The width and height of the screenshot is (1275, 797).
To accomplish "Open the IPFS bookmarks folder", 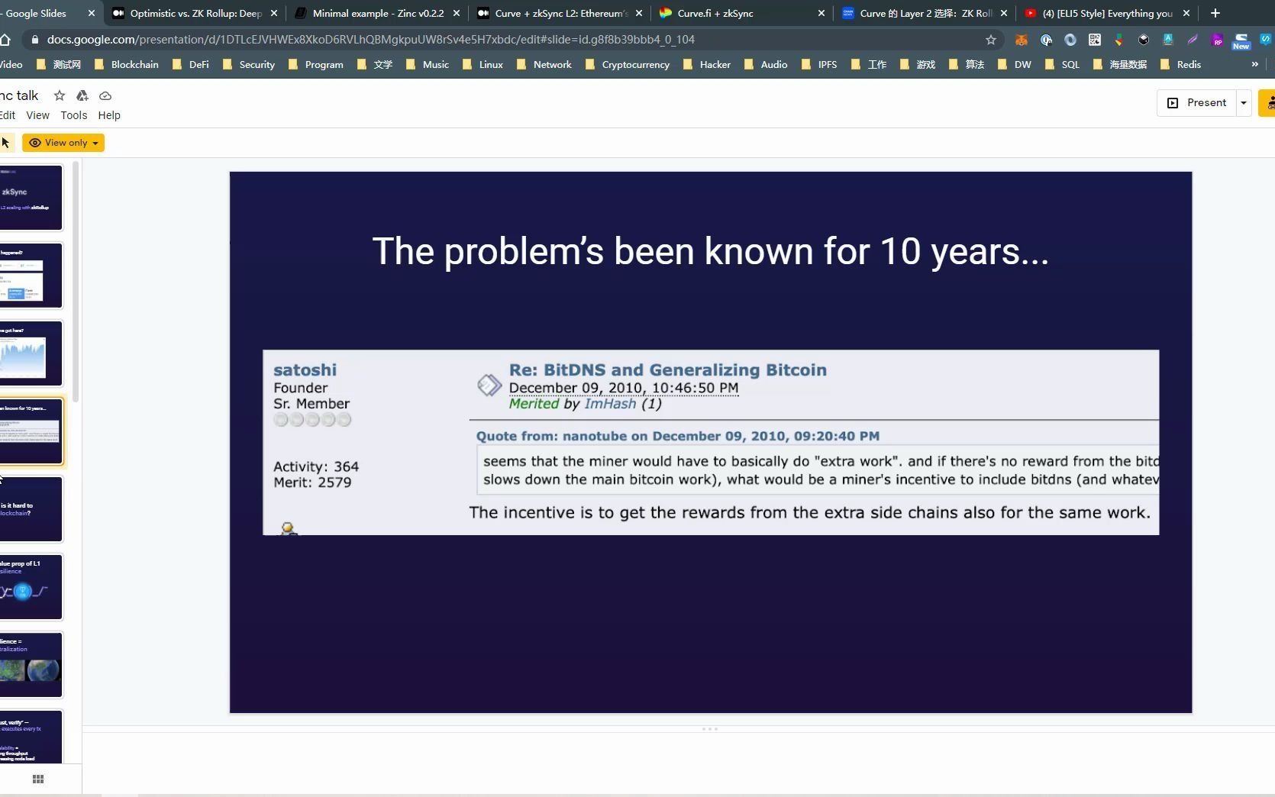I will pyautogui.click(x=819, y=64).
